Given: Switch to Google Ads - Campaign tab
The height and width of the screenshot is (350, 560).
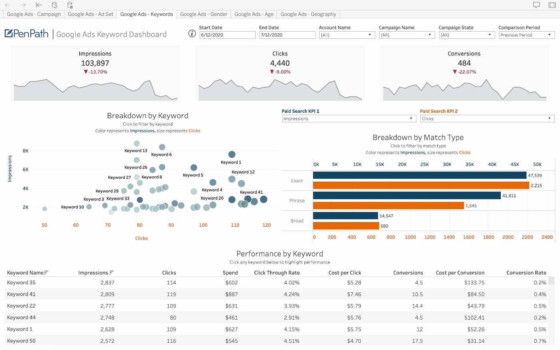Looking at the screenshot, I should click(x=34, y=14).
